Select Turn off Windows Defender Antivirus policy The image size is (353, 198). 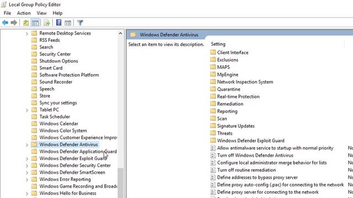click(x=255, y=155)
